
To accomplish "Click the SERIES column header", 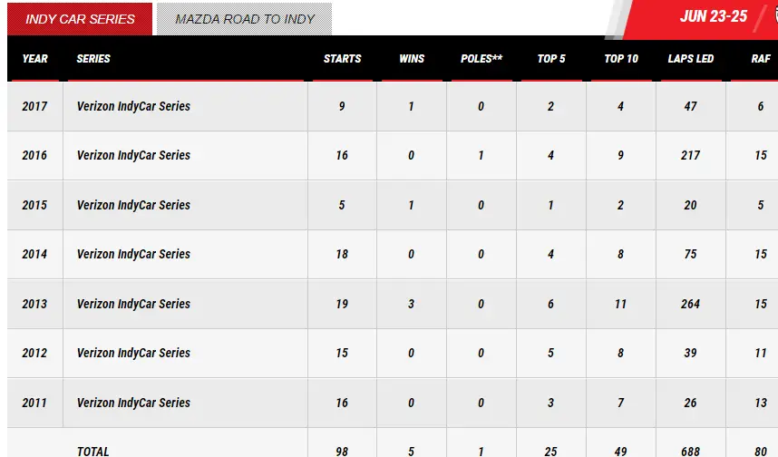I will [93, 59].
